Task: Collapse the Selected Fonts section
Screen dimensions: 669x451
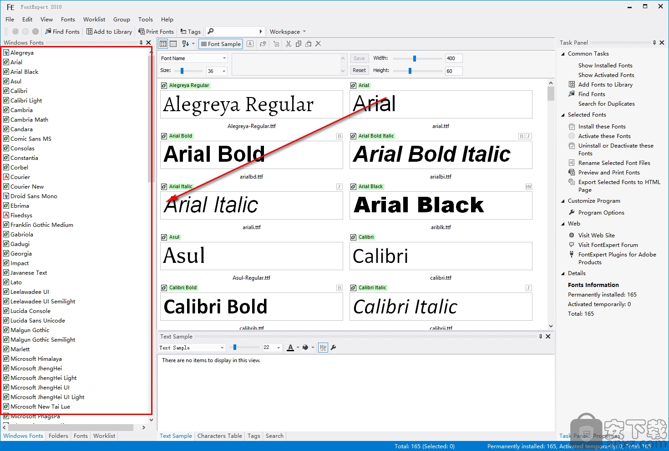Action: 563,115
